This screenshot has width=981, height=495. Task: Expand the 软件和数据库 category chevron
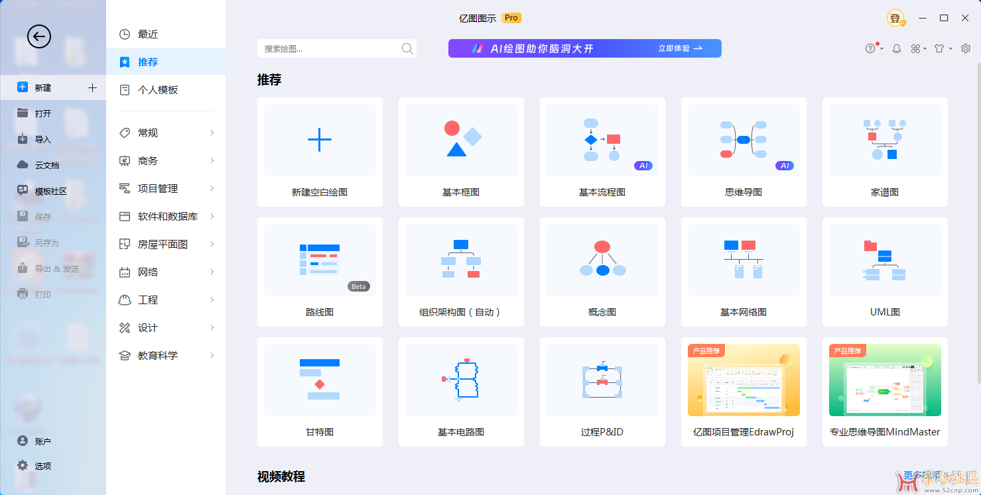tap(212, 217)
